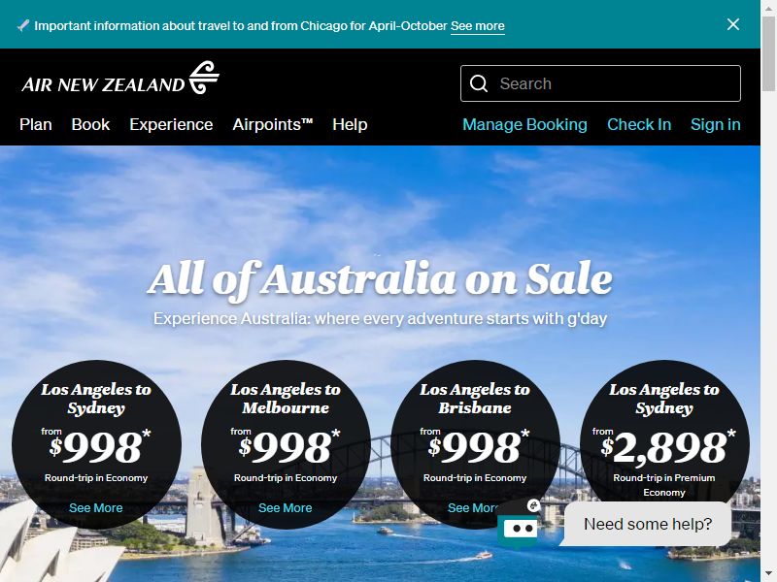This screenshot has width=777, height=582.
Task: Click the Sign in link
Action: click(716, 124)
